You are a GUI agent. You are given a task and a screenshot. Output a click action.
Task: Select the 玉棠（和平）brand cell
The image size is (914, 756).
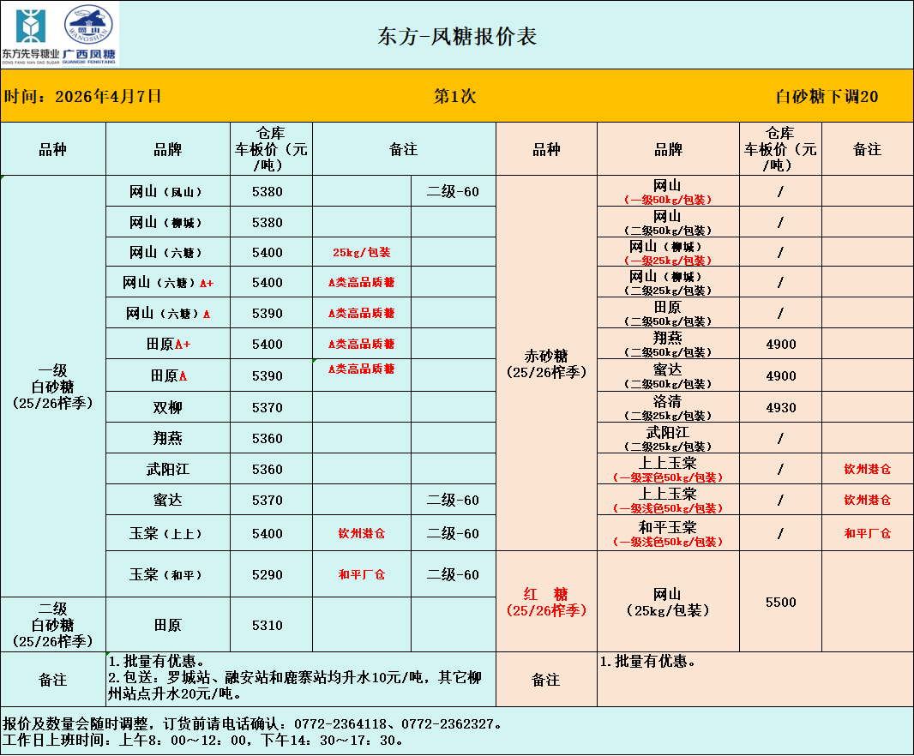(168, 575)
